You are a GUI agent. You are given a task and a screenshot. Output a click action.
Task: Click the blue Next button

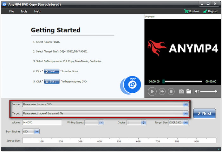click(x=204, y=113)
